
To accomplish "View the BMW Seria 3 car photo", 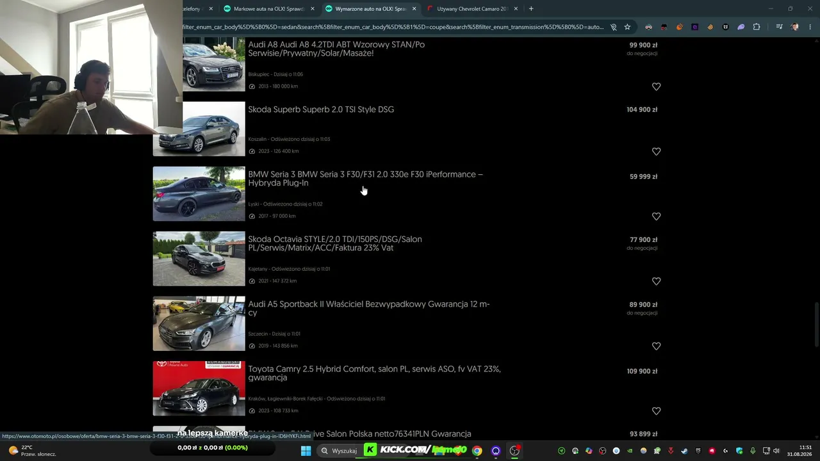I will (199, 194).
